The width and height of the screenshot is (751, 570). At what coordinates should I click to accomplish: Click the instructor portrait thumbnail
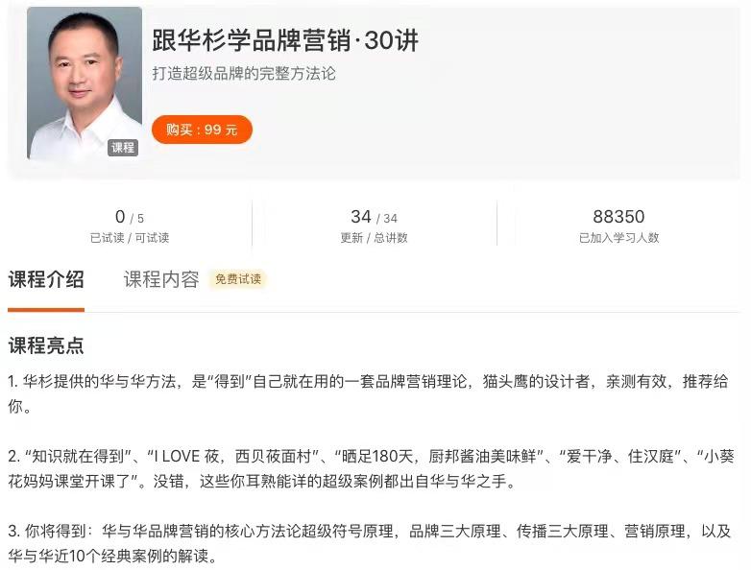[x=85, y=83]
